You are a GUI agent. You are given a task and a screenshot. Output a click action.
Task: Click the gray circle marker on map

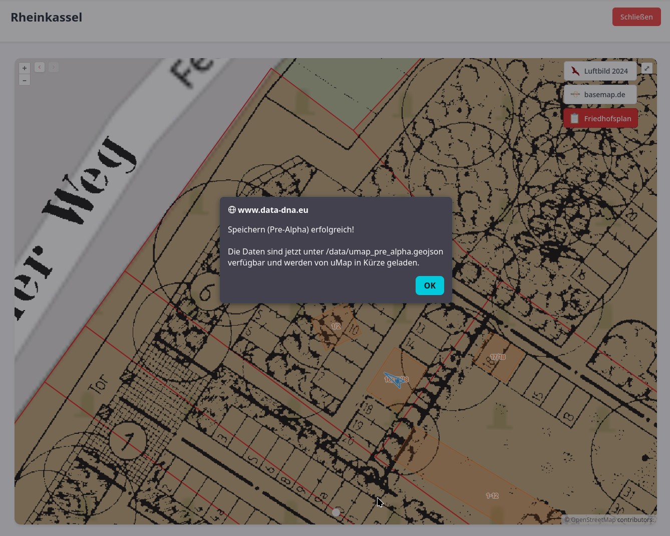(x=336, y=512)
